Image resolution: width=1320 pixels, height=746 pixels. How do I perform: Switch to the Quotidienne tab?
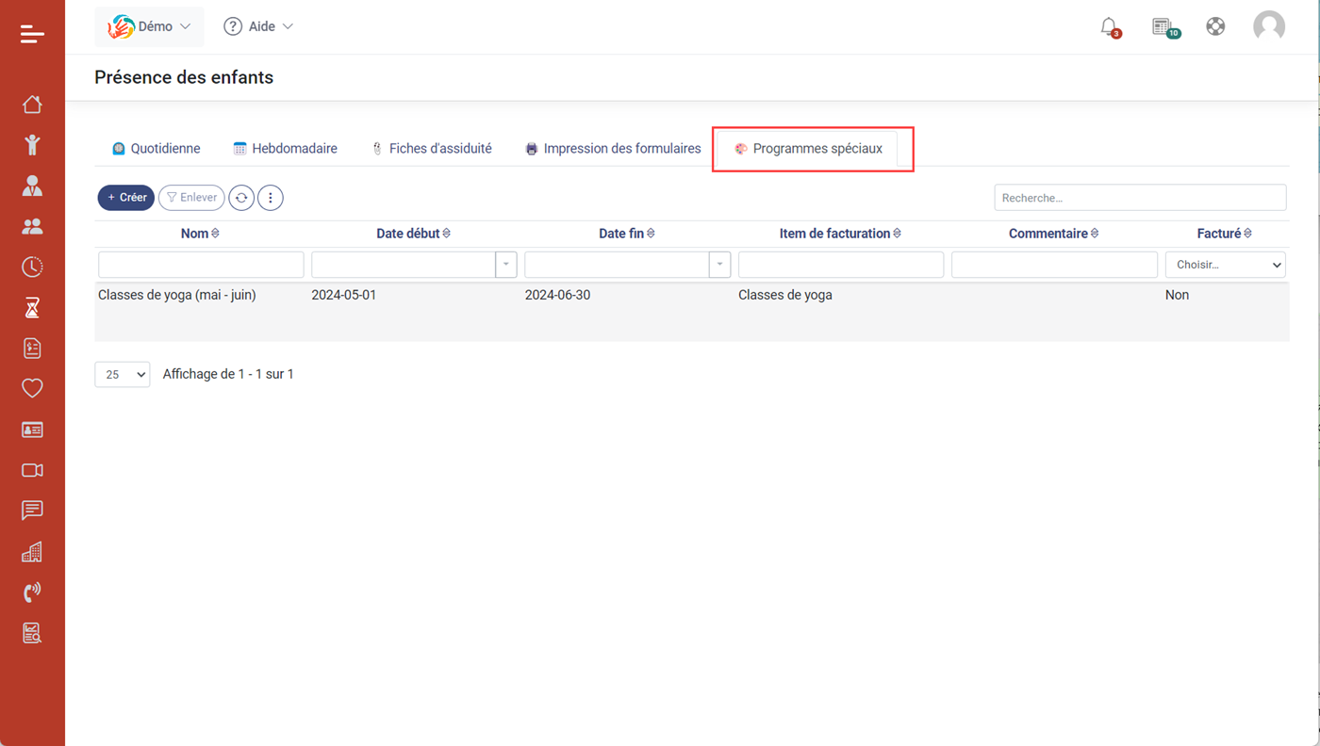[157, 149]
